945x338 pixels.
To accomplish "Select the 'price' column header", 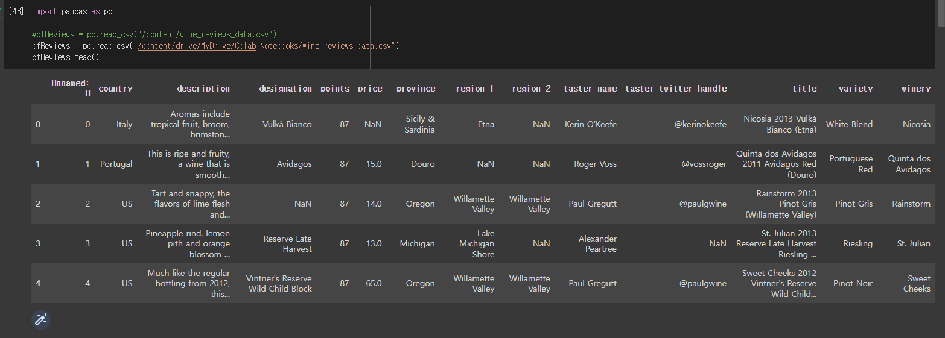I will point(370,89).
